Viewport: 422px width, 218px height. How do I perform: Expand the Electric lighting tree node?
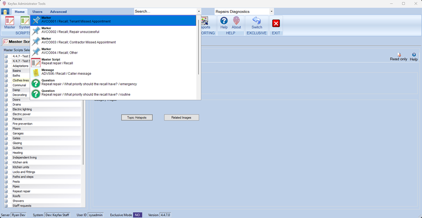6,109
